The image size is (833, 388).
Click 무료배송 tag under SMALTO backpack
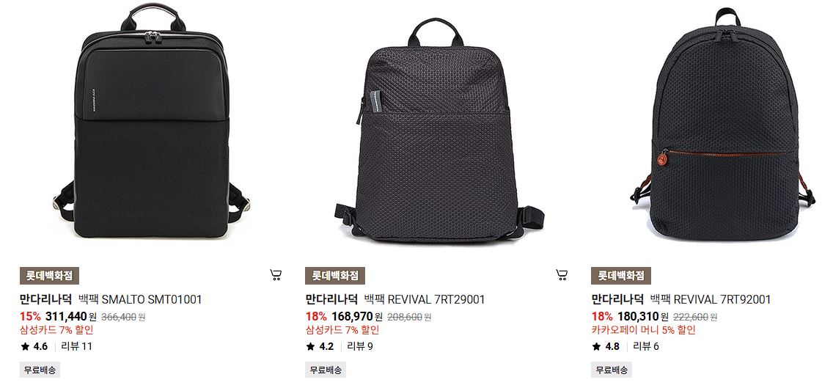coord(40,370)
